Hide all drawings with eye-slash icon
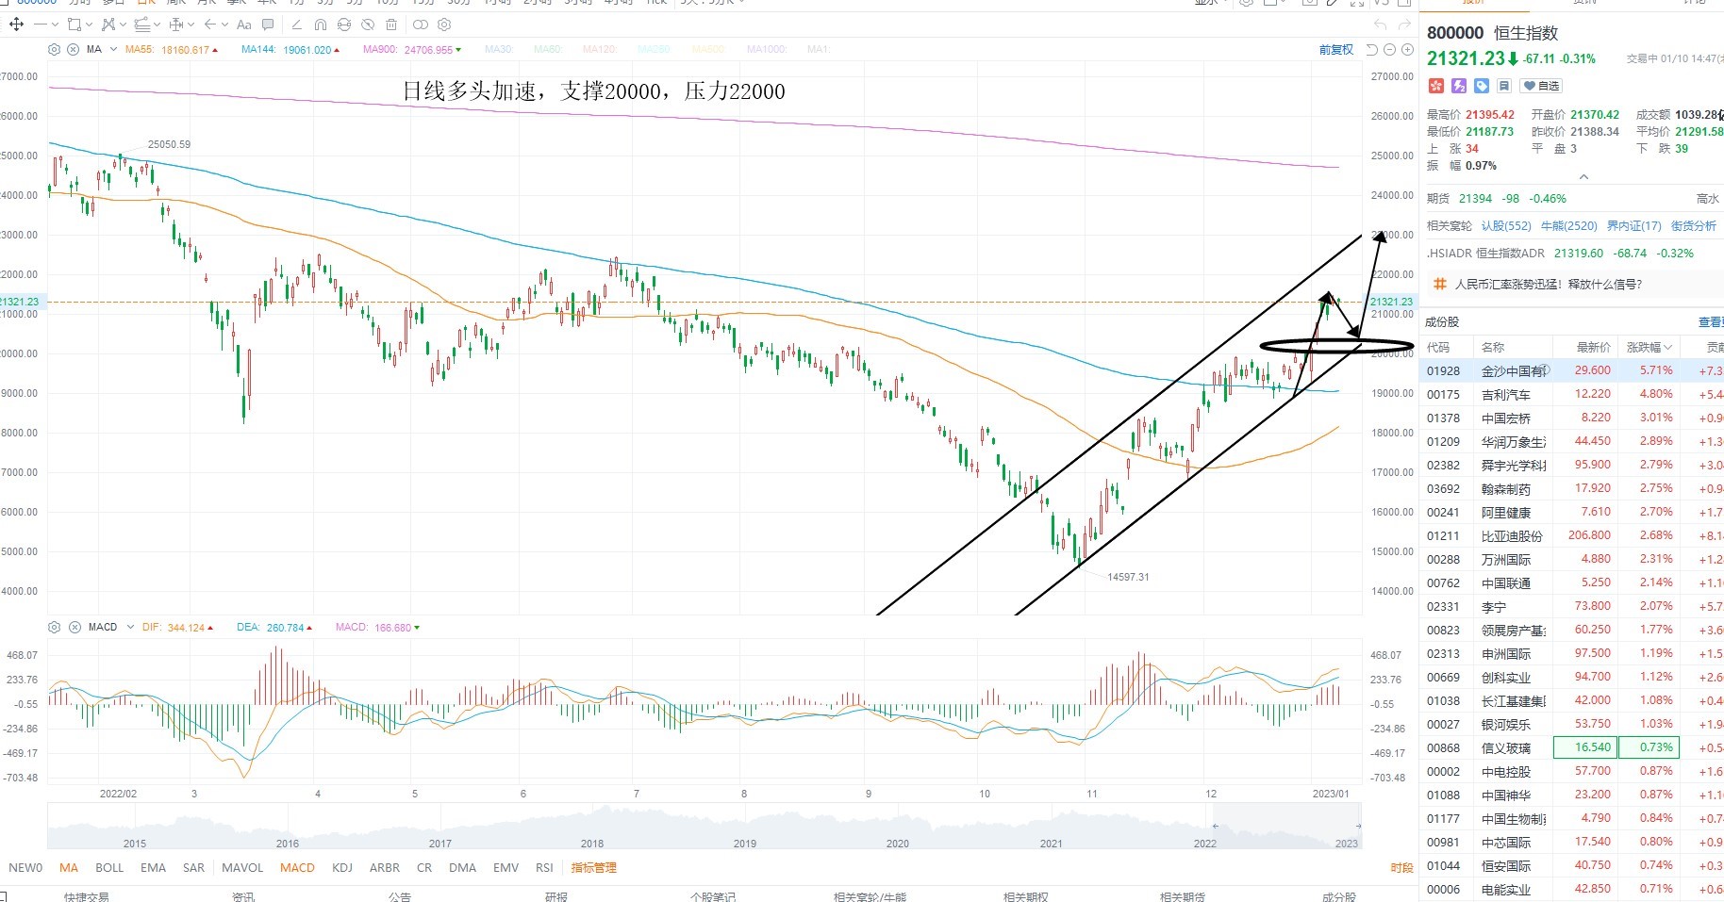Image resolution: width=1724 pixels, height=902 pixels. [368, 25]
